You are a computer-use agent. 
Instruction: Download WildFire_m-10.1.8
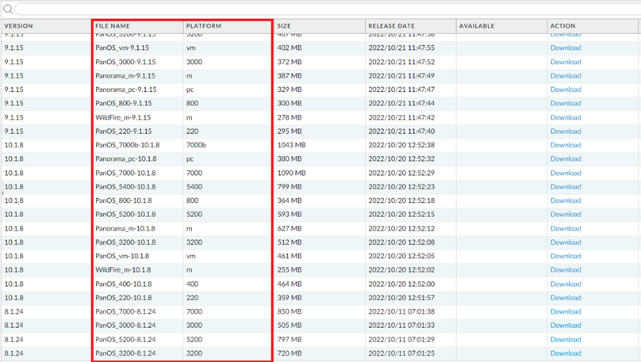(566, 270)
